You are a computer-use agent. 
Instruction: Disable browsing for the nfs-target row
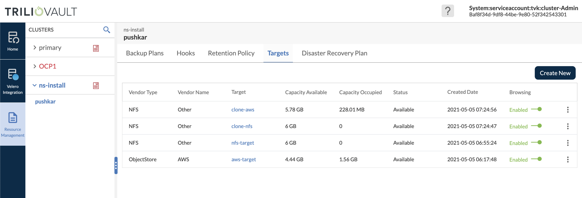pos(537,143)
